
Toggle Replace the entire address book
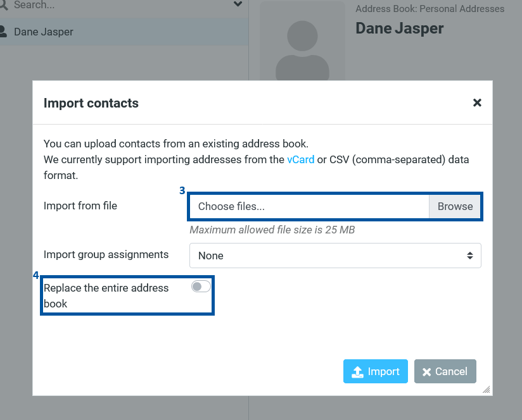pos(201,287)
